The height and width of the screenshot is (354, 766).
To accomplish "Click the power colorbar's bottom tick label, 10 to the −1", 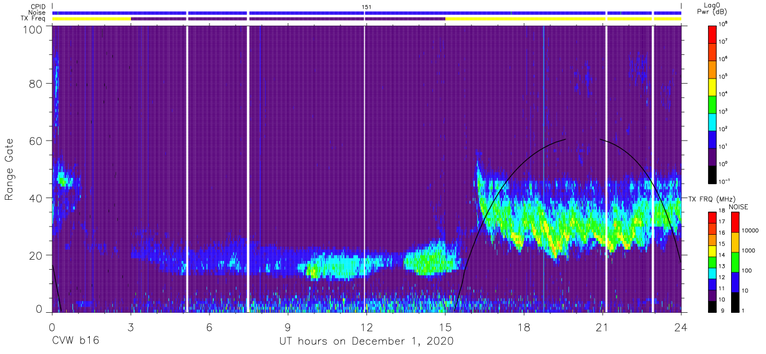I will [x=725, y=181].
